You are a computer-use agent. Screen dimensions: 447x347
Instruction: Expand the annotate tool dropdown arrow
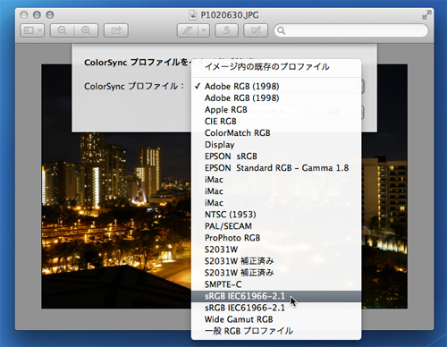pyautogui.click(x=204, y=30)
